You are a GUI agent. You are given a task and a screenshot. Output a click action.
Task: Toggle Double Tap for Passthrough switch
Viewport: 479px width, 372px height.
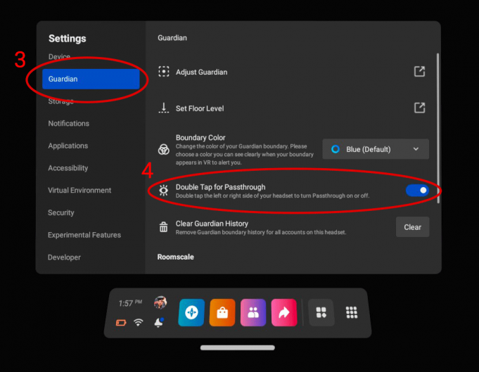pos(417,190)
